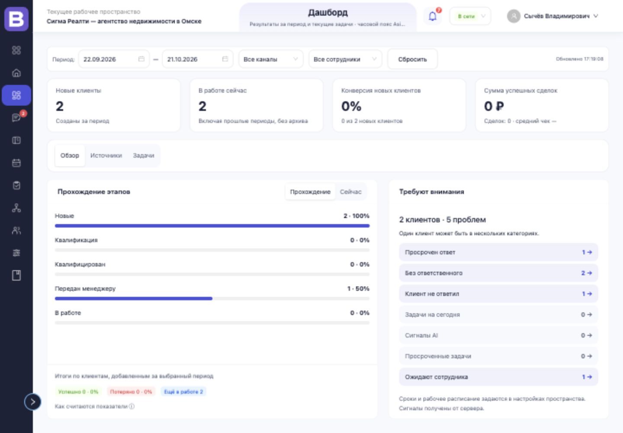The image size is (623, 433).
Task: Click the grey user avatar icon
Action: point(514,16)
